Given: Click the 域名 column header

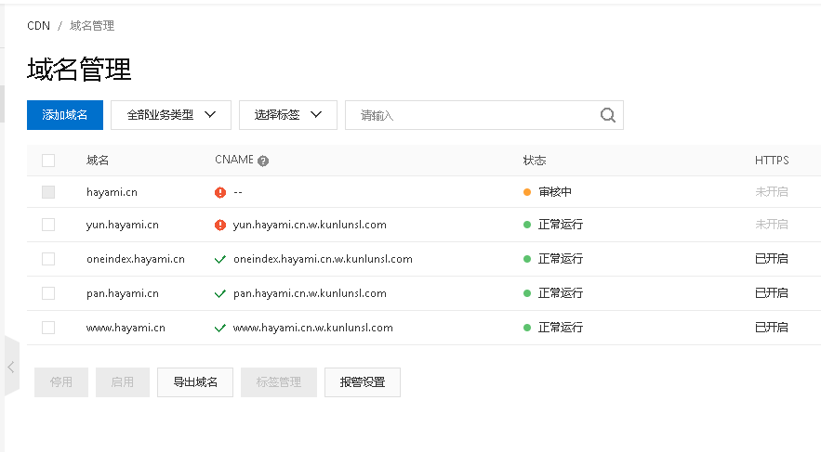Looking at the screenshot, I should [98, 161].
